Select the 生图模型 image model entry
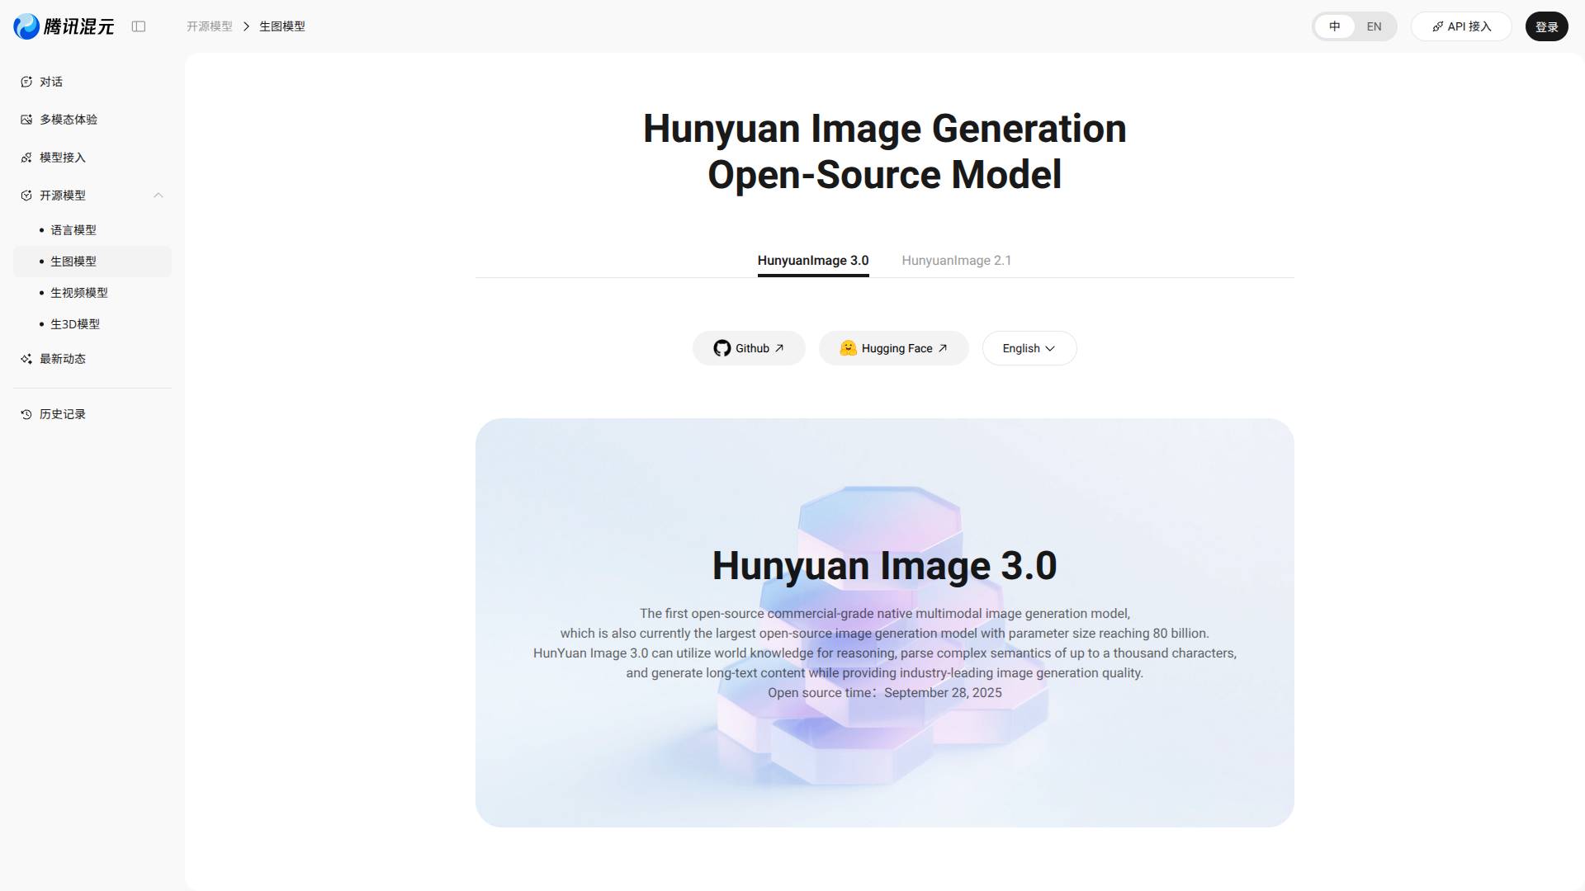Screen dimensions: 1585x891 (x=73, y=261)
